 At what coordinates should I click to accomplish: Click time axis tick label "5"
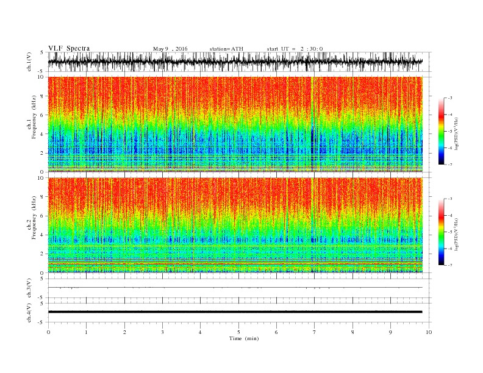click(238, 332)
